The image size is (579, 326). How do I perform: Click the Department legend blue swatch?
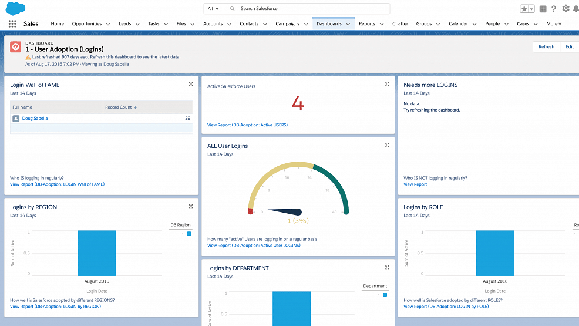[385, 295]
